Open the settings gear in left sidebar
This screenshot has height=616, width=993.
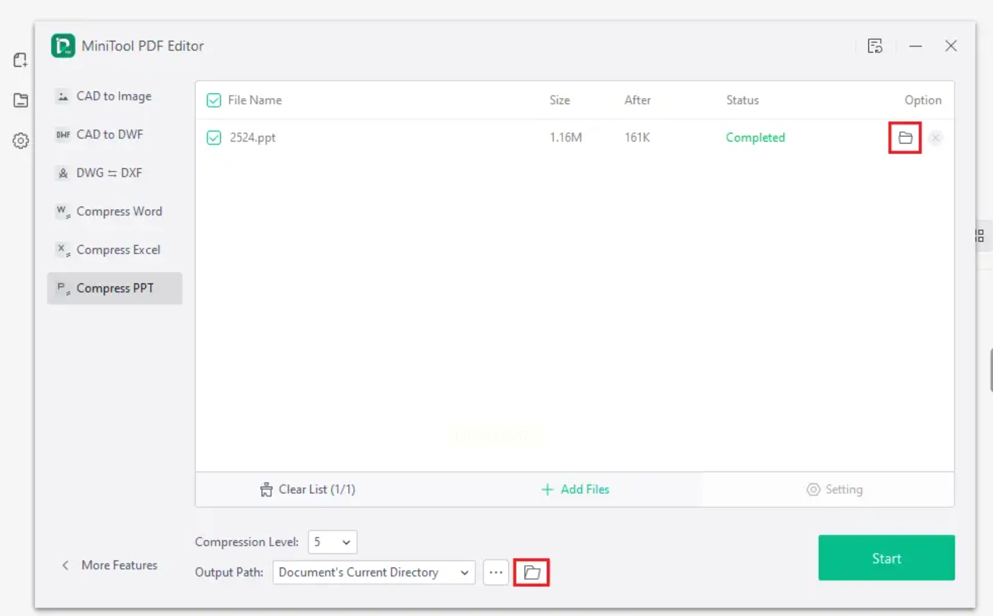click(x=21, y=141)
